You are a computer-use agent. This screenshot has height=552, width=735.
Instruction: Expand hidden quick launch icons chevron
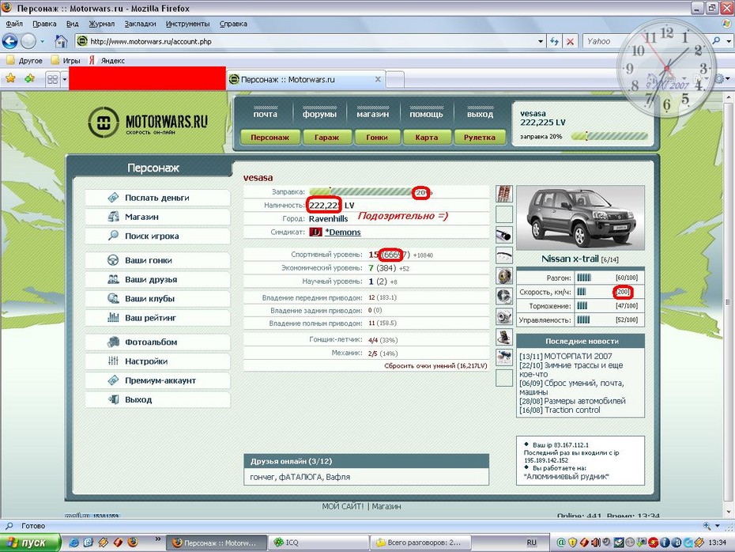tap(157, 539)
